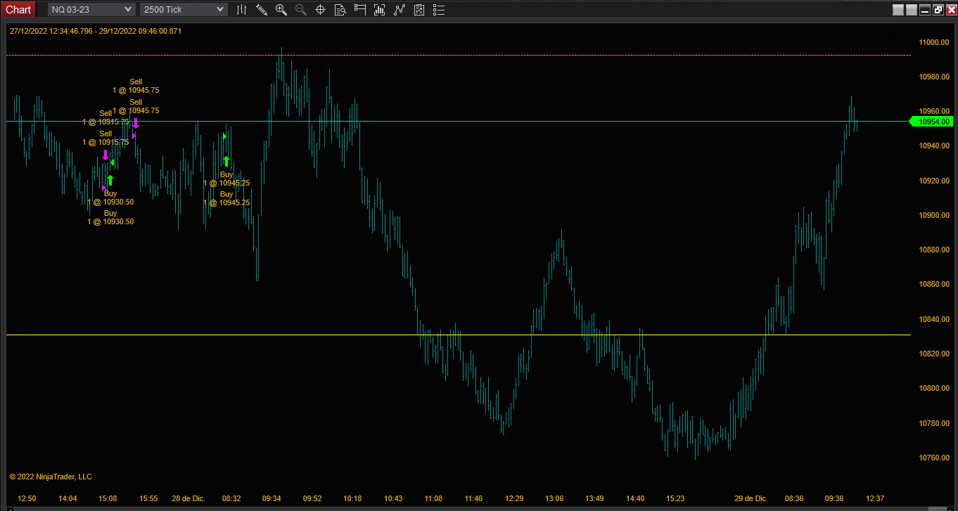Click the 10:43 time axis label

[393, 498]
